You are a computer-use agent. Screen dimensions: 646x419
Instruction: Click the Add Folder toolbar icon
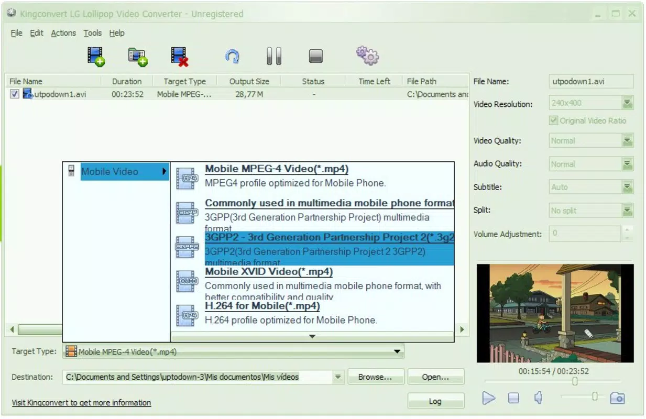(138, 56)
